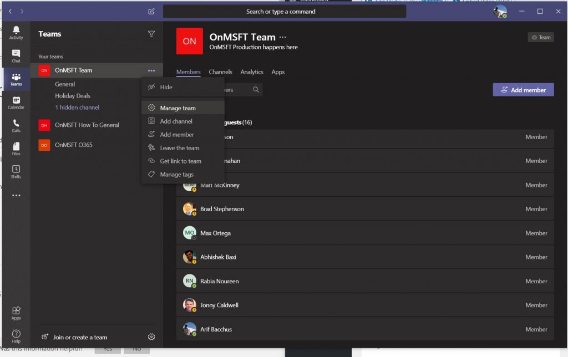568x357 pixels.
Task: Click the three dots next to OnMSFT Team in the list
Action: tap(151, 70)
